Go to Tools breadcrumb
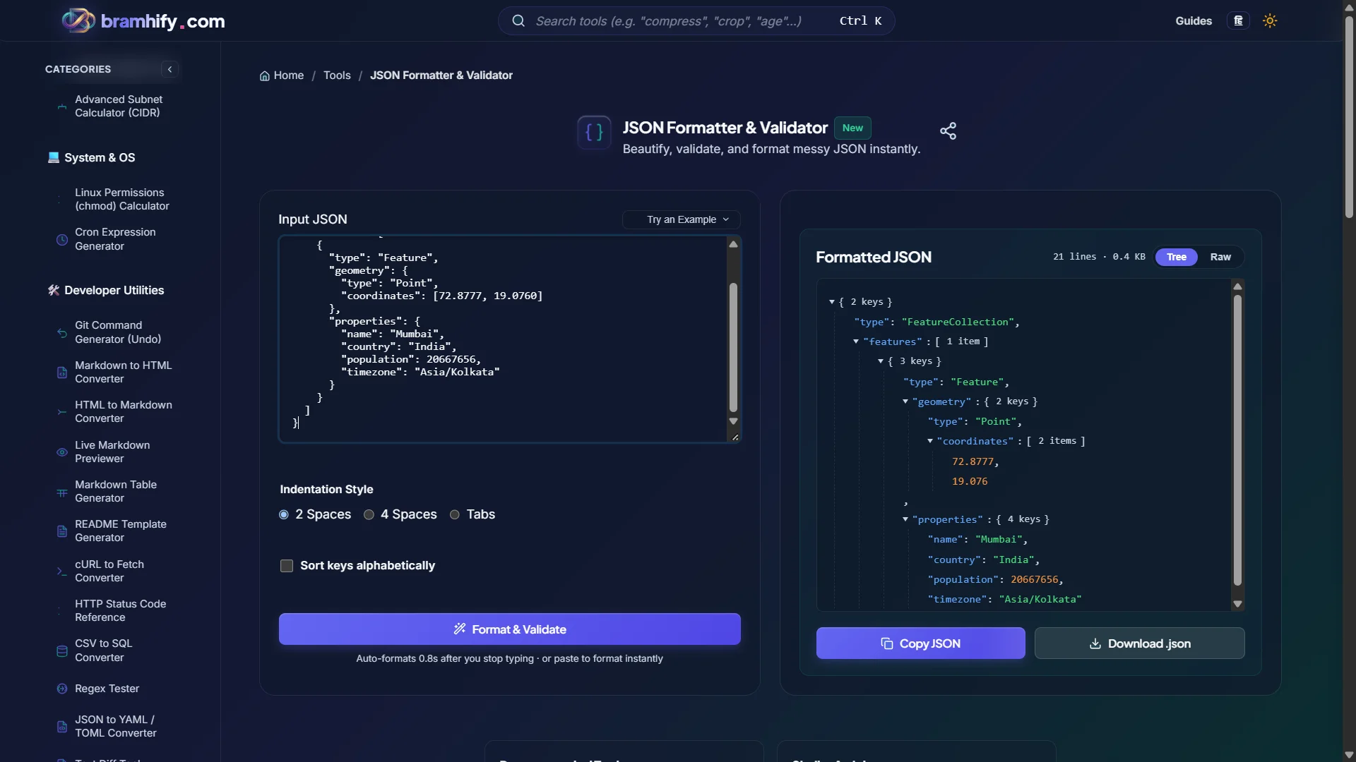The image size is (1356, 762). point(337,75)
